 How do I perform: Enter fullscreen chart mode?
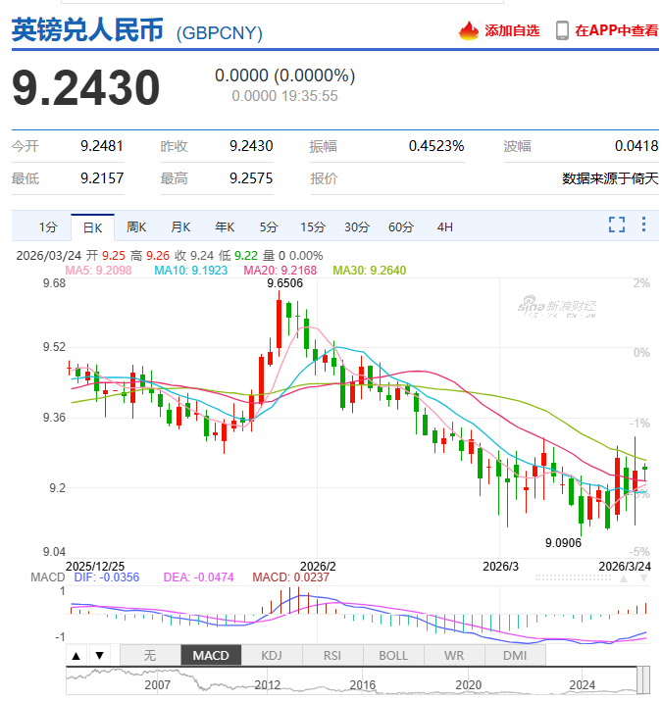click(617, 225)
